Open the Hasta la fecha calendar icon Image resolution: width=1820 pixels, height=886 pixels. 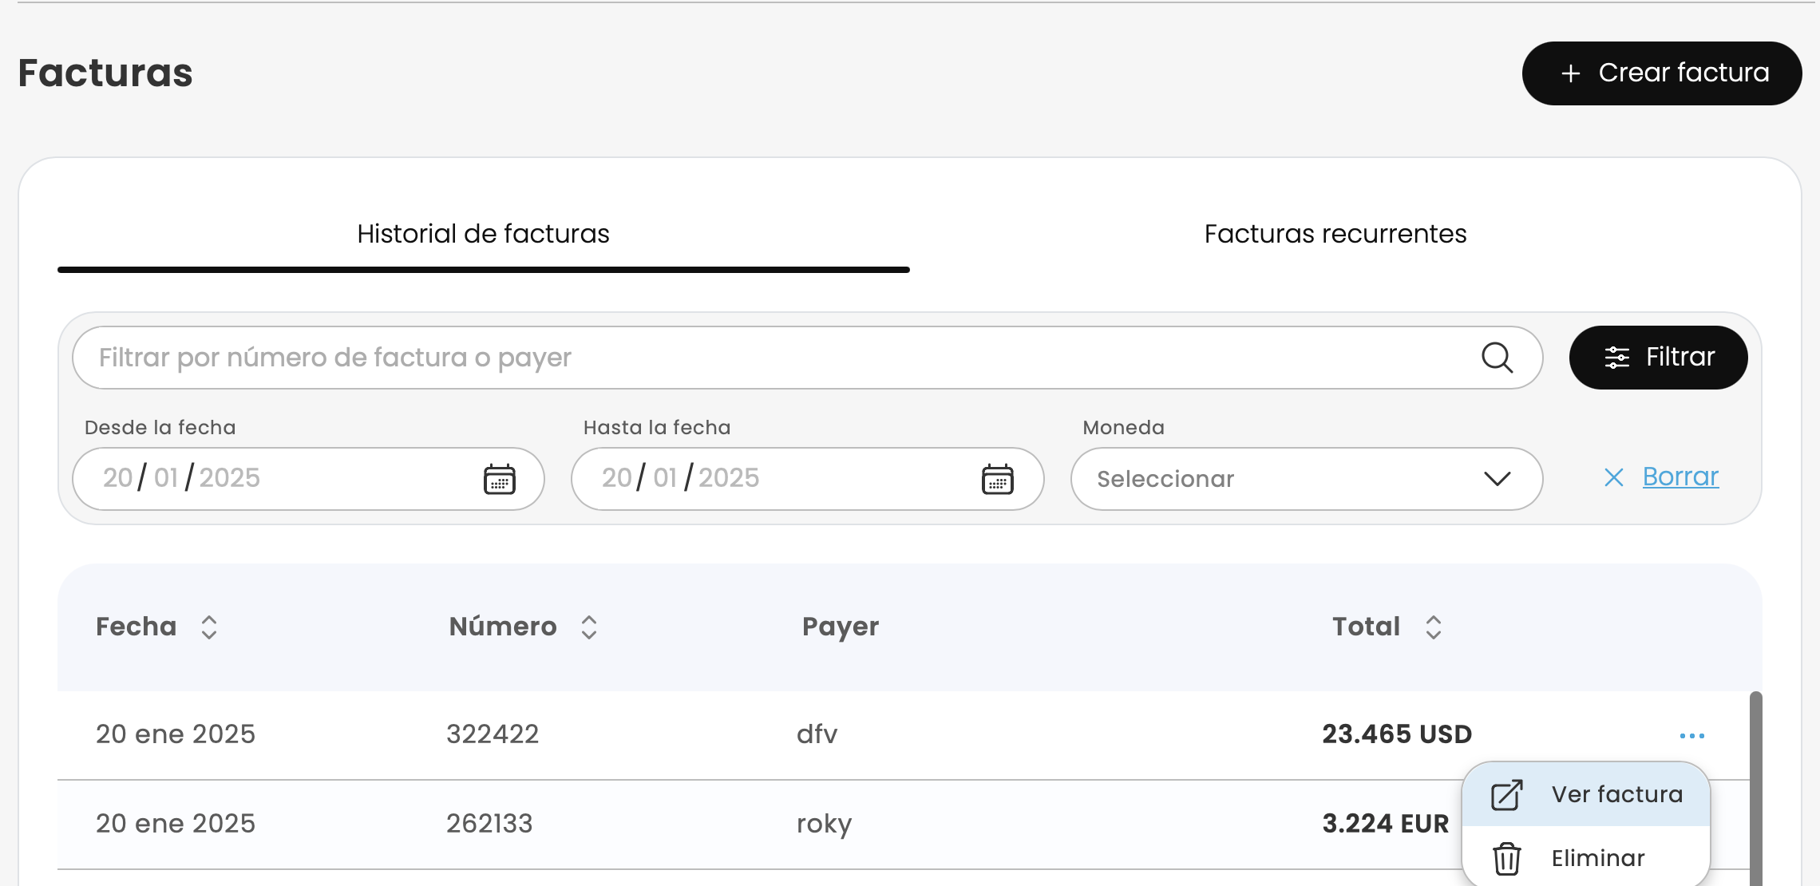997,479
